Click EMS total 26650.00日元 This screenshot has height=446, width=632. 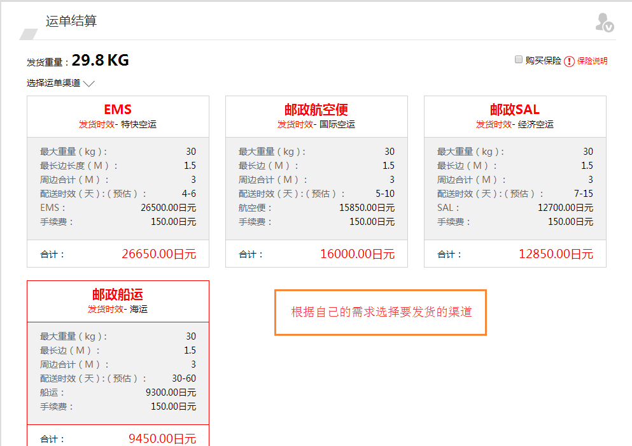point(158,254)
